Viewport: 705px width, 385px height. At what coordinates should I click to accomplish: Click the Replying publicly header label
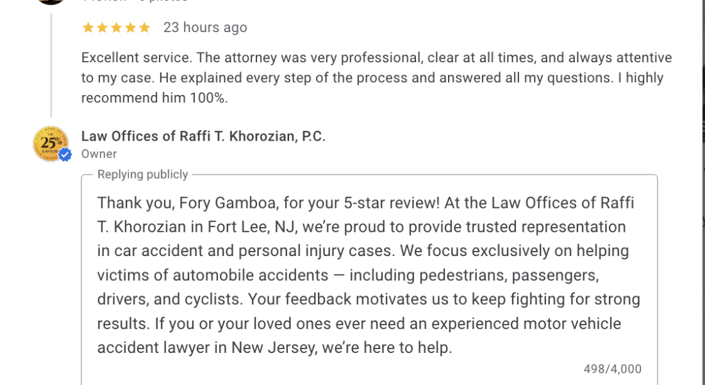(x=142, y=174)
